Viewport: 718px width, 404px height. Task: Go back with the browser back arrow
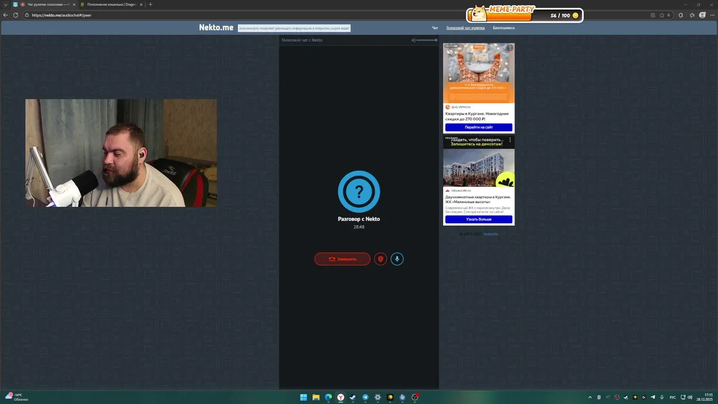point(6,15)
